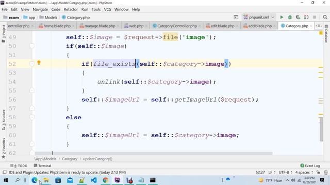Click fold end marker at line 57
330x185 pixels.
click(x=32, y=108)
